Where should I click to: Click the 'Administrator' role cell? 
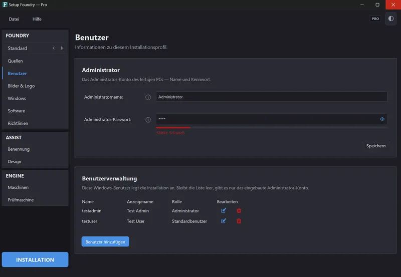(185, 211)
